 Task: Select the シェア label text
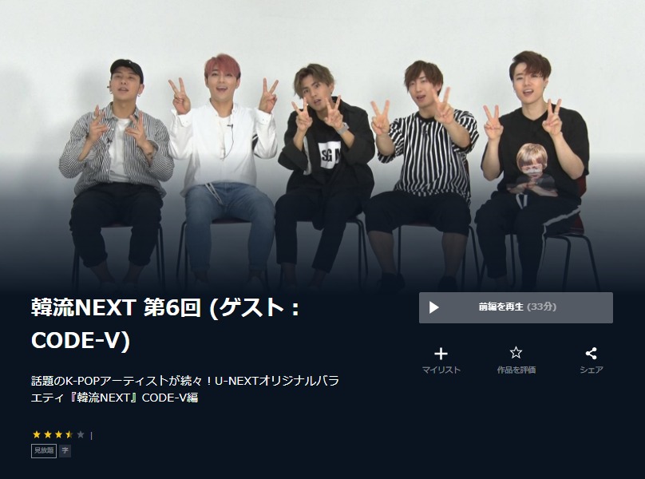591,370
